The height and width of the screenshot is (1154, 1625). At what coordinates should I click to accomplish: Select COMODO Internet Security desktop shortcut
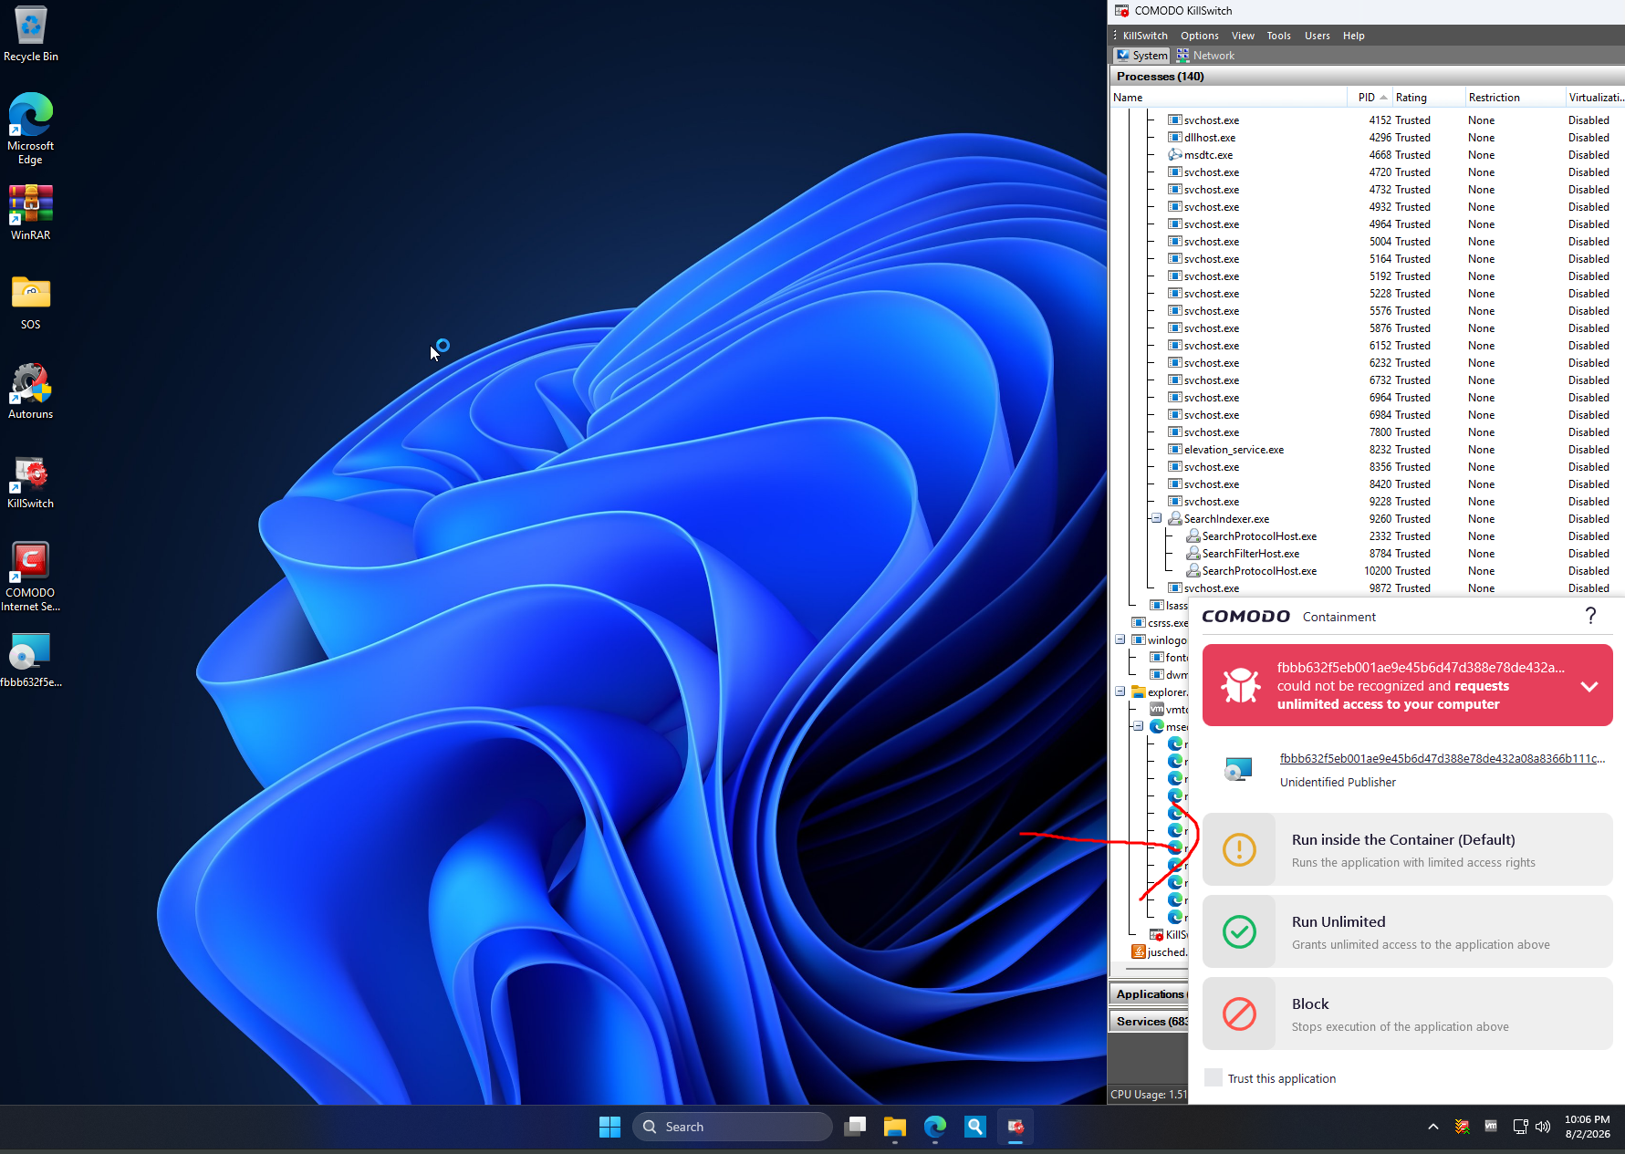click(x=31, y=577)
